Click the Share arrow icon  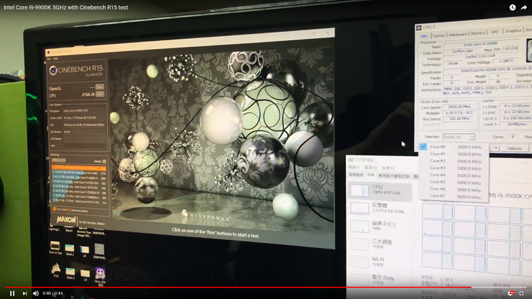pyautogui.click(x=524, y=7)
